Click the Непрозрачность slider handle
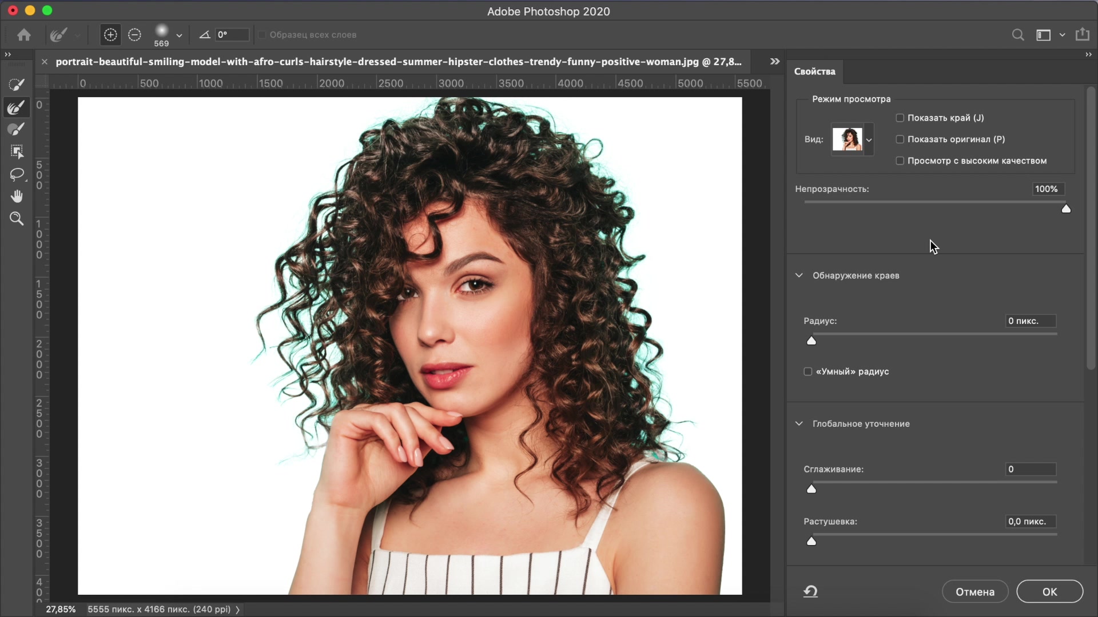The height and width of the screenshot is (617, 1098). coord(1066,209)
